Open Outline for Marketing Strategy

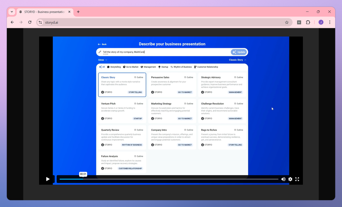pyautogui.click(x=189, y=104)
